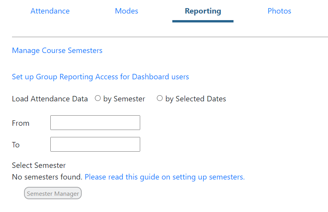Image resolution: width=328 pixels, height=212 pixels.
Task: Go to the Photos tab
Action: pos(279,11)
